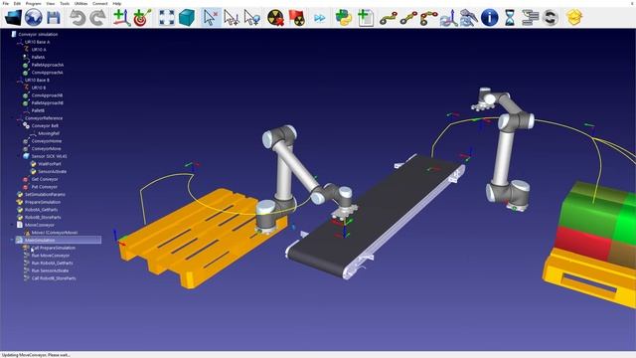
Task: Open the Edit menu
Action: click(17, 3)
